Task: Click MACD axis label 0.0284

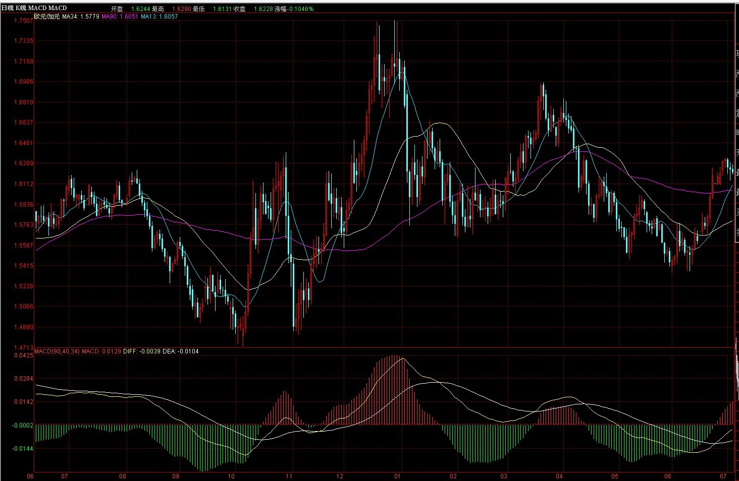Action: (x=24, y=379)
